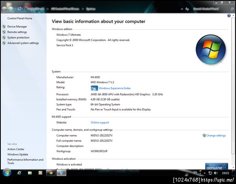Switch to Google Chrome on the taskbar

(x=51, y=173)
